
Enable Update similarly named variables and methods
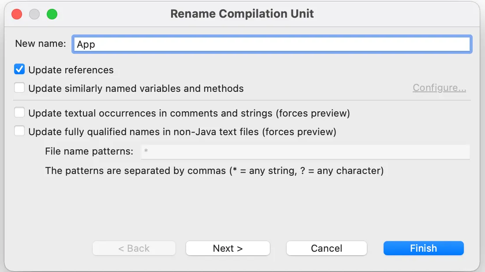tap(19, 88)
